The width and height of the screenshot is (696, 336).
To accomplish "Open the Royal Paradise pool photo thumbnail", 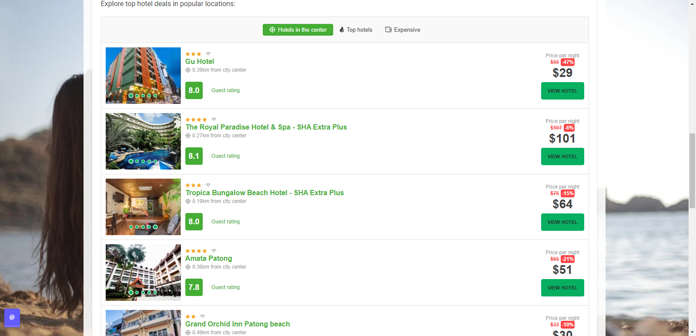I will click(143, 141).
